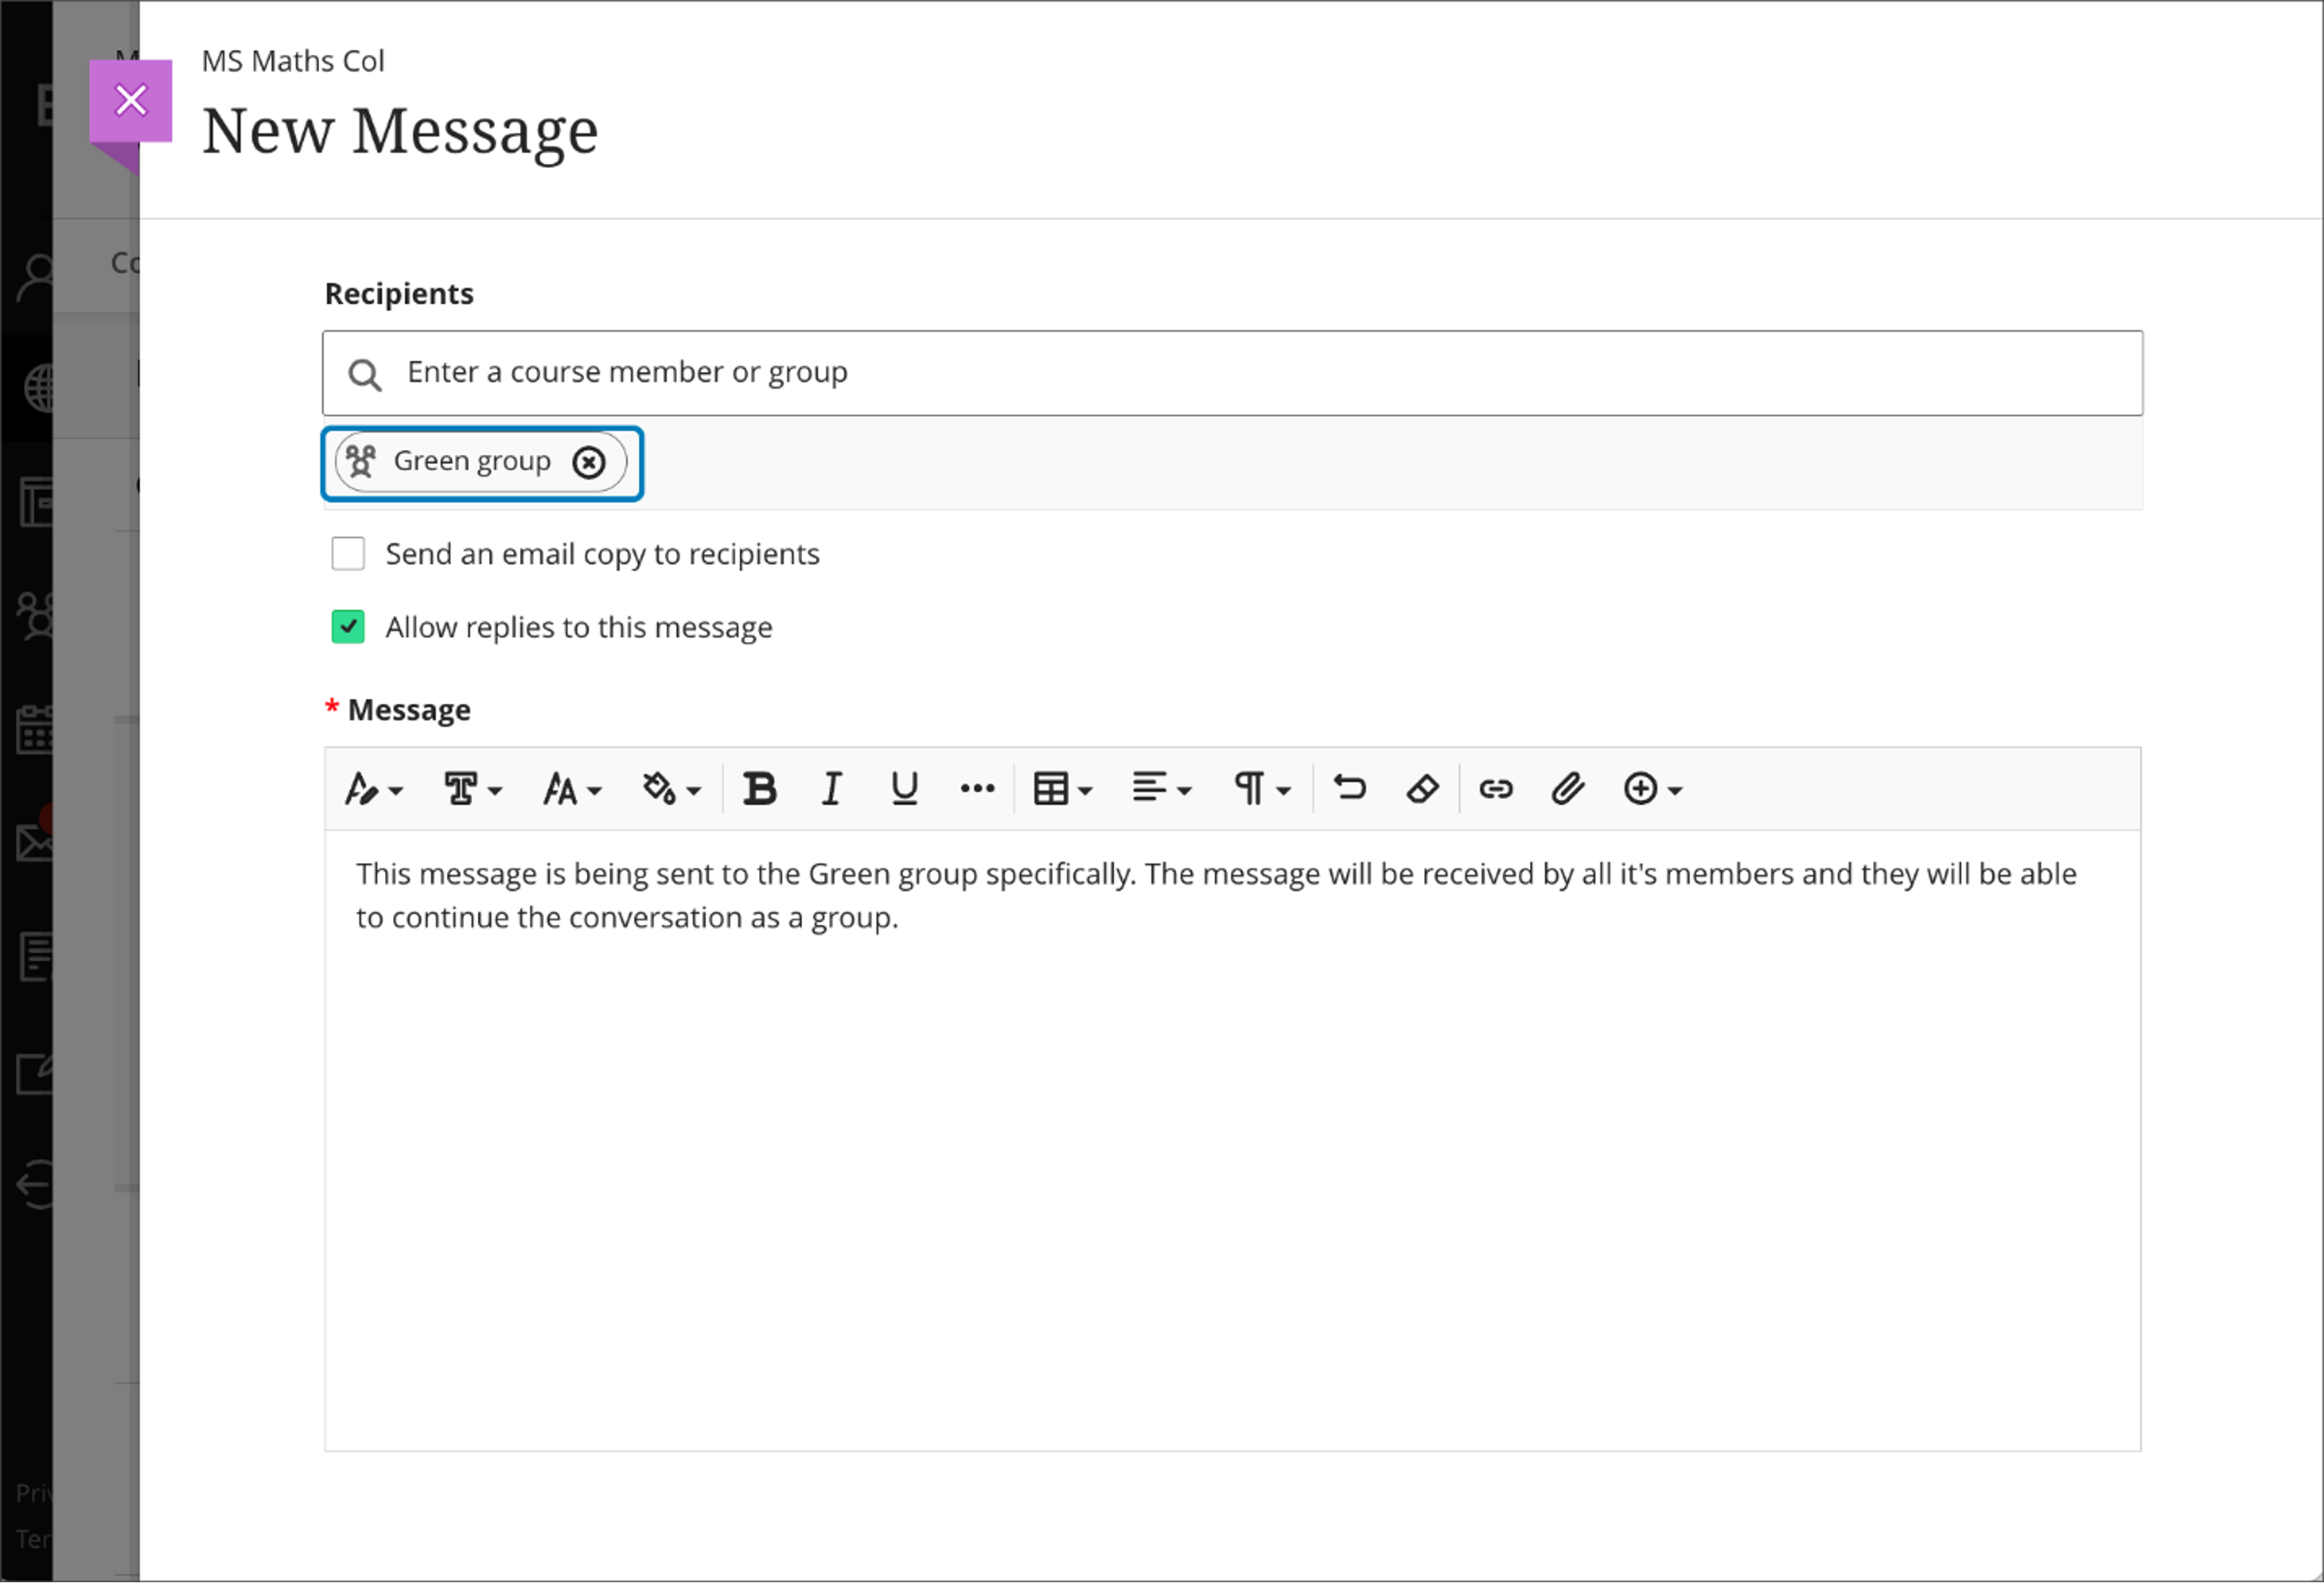Click the Italic formatting icon
This screenshot has height=1586, width=2324.
point(830,789)
